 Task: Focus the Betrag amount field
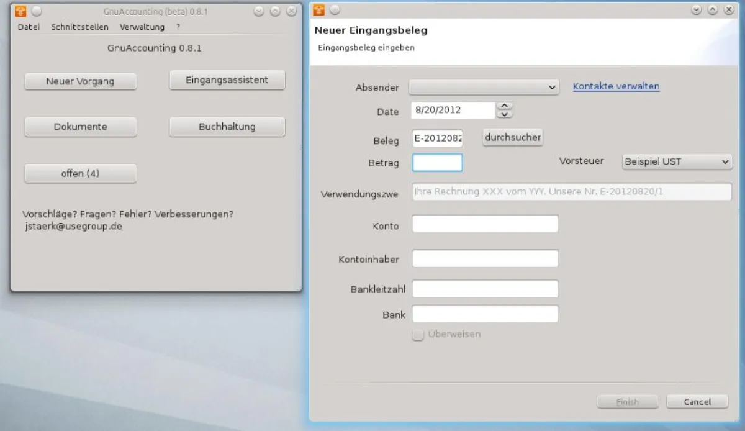coord(438,163)
